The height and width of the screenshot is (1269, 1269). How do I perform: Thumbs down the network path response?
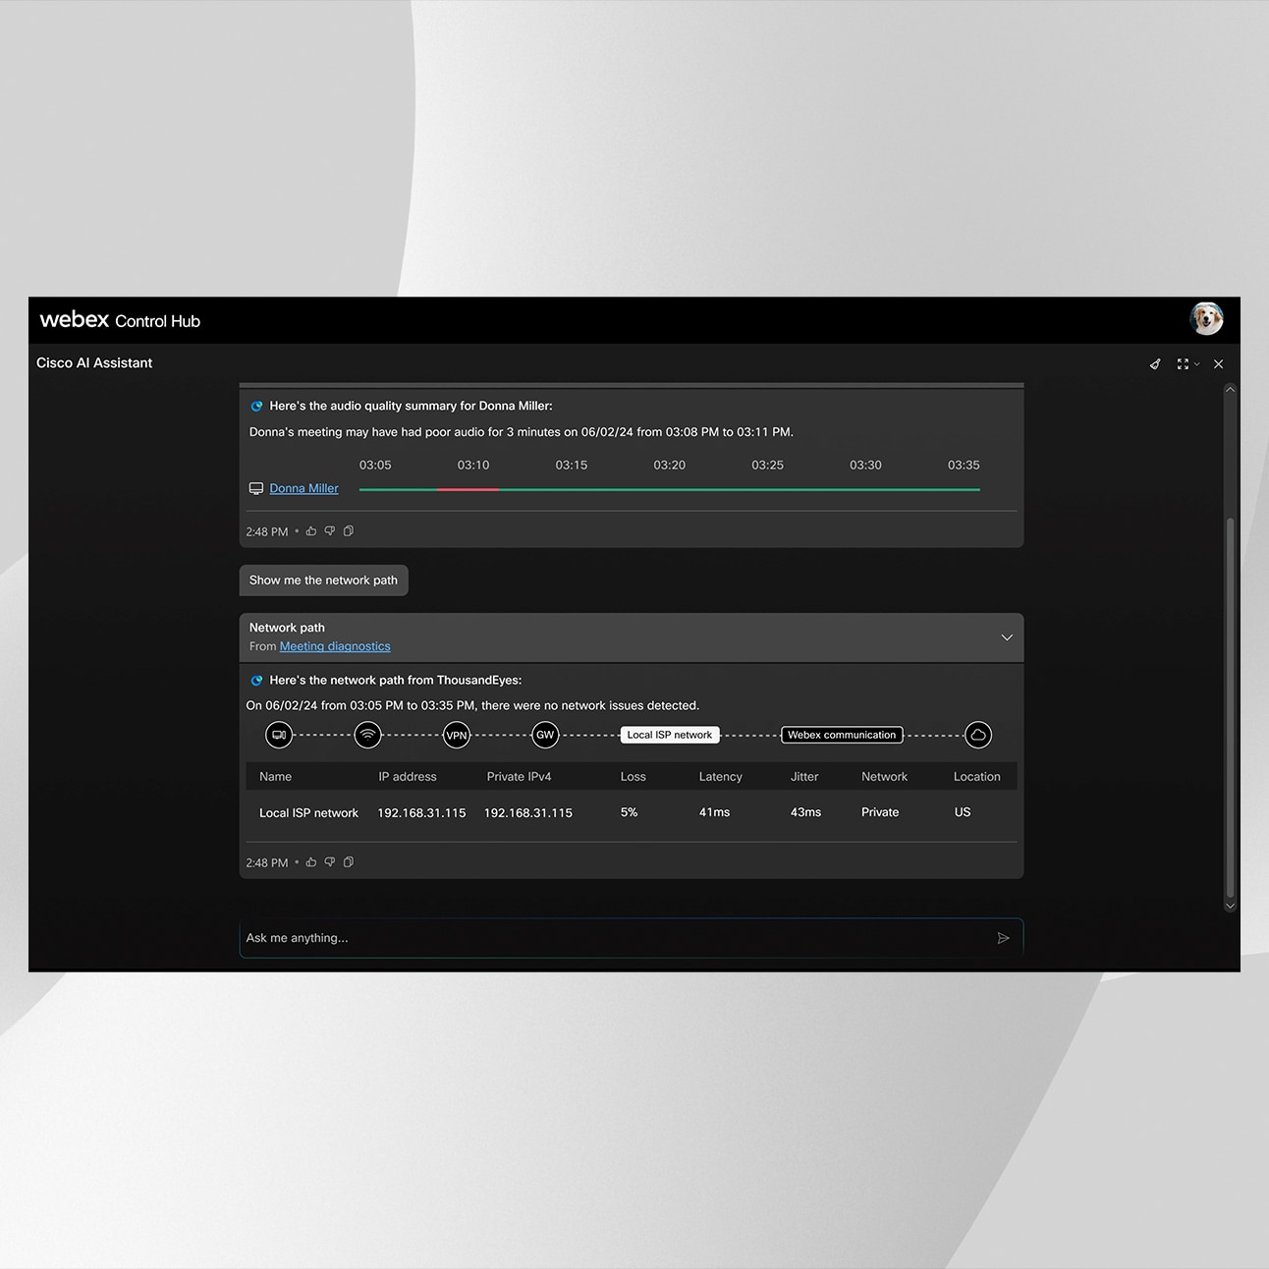tap(330, 862)
